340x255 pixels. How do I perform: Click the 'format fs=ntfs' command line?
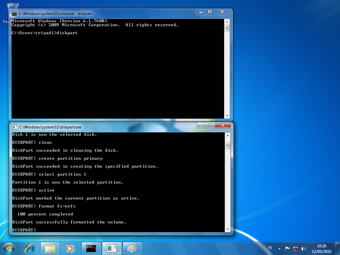[44, 206]
